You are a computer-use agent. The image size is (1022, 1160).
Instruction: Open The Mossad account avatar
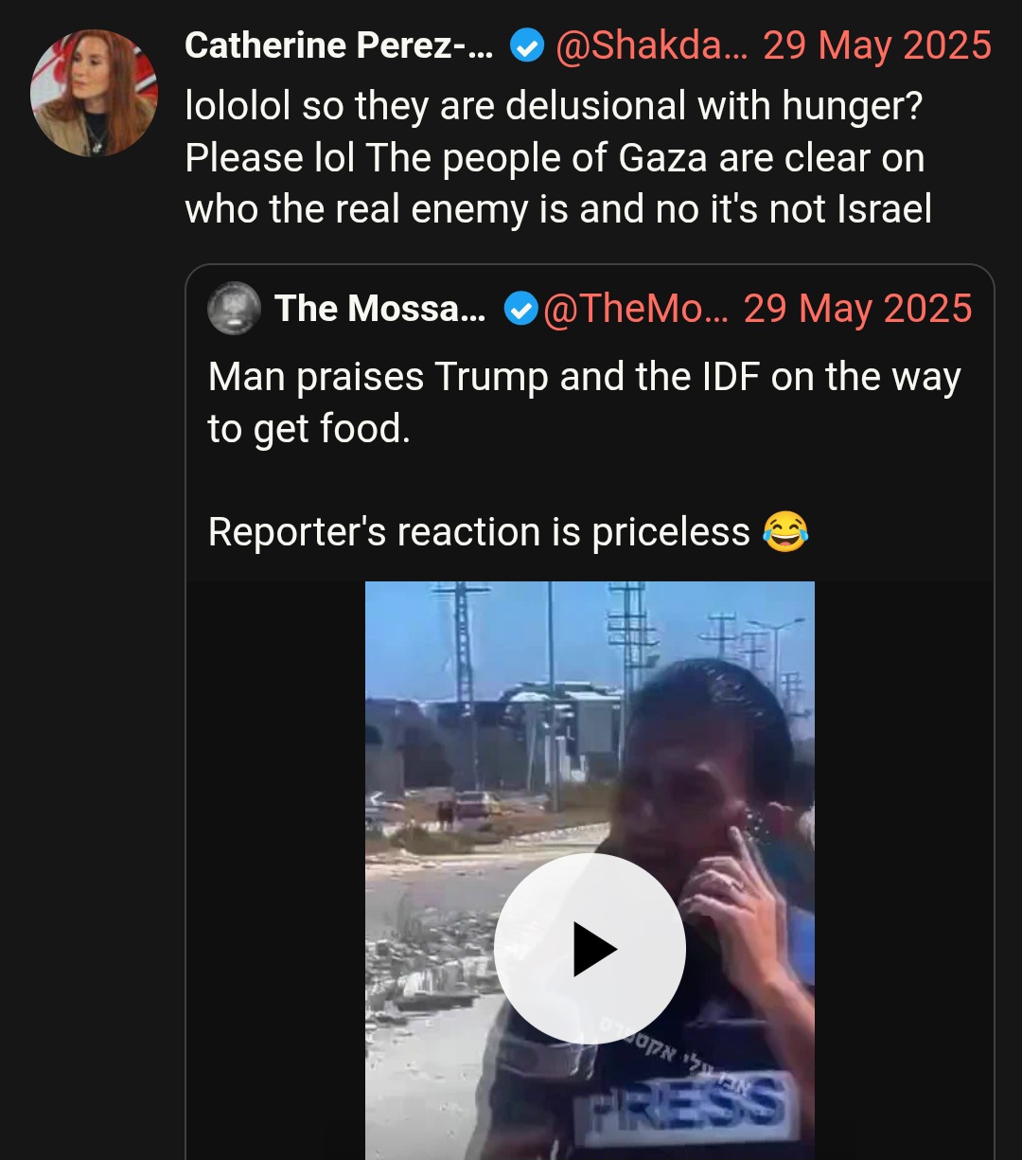click(x=234, y=309)
